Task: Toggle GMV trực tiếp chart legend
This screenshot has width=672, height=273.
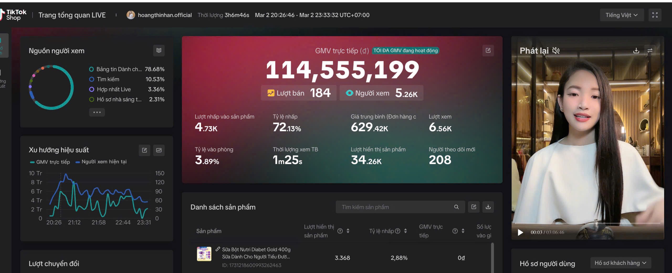Action: tap(50, 162)
